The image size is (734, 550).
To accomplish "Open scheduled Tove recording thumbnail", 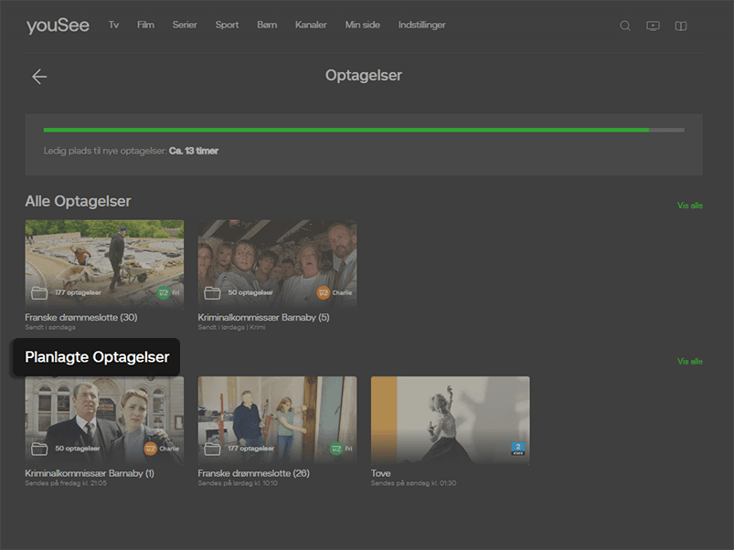I will tap(450, 420).
